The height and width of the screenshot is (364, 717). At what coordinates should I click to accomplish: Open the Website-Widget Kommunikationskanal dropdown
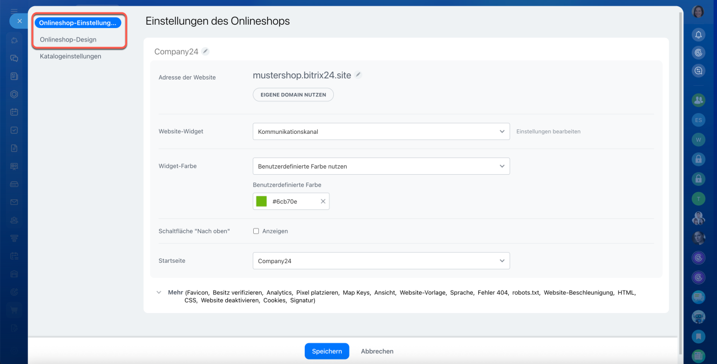(x=381, y=132)
